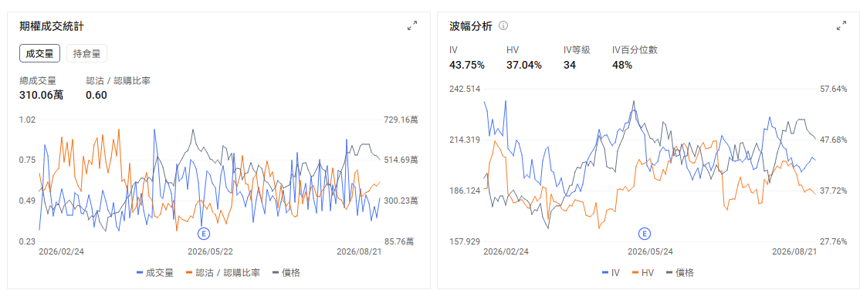
Task: Toggle 價格 legend in 波幅分析 chart
Action: 679,272
